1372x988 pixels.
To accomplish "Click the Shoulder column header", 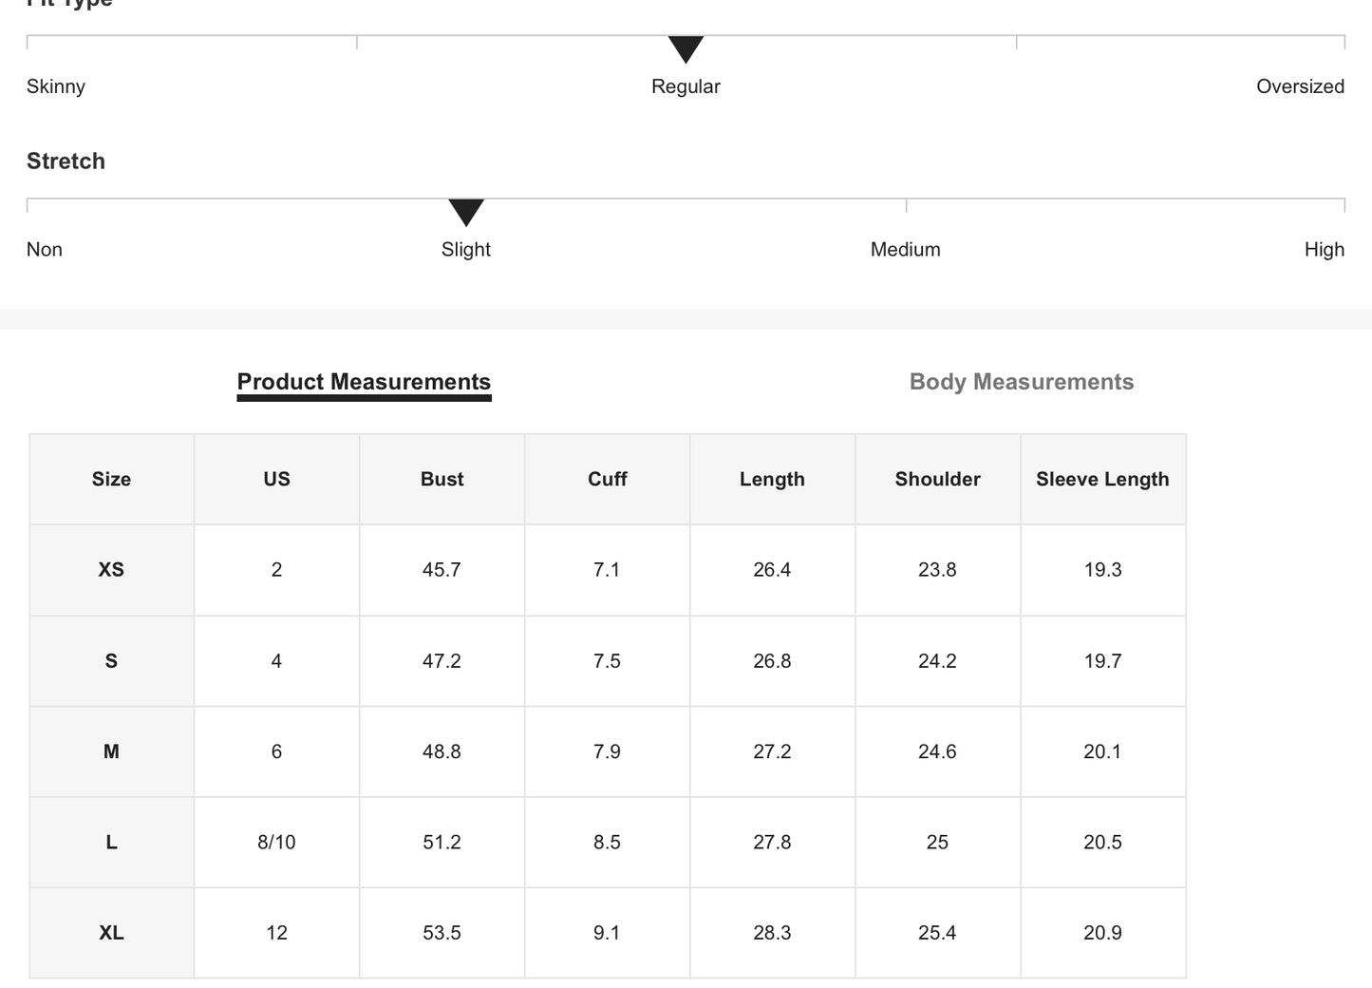I will click(x=937, y=480).
